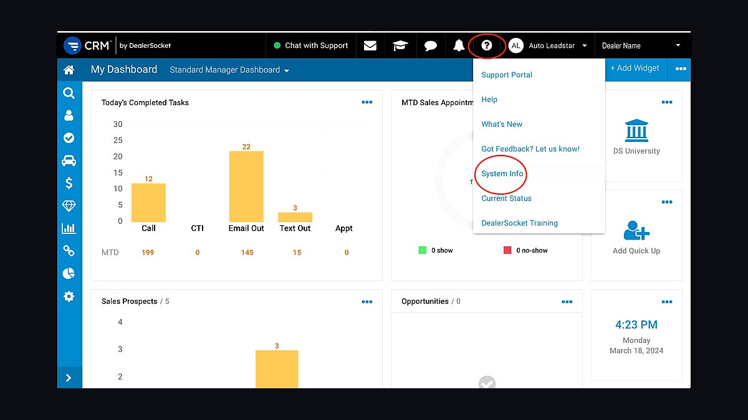Click the DS University building icon

(x=636, y=131)
